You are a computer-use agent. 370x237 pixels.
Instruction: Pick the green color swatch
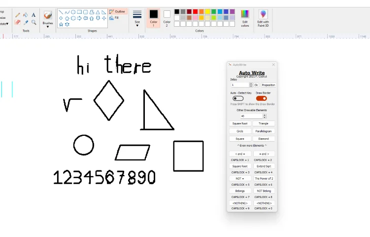click(x=213, y=11)
